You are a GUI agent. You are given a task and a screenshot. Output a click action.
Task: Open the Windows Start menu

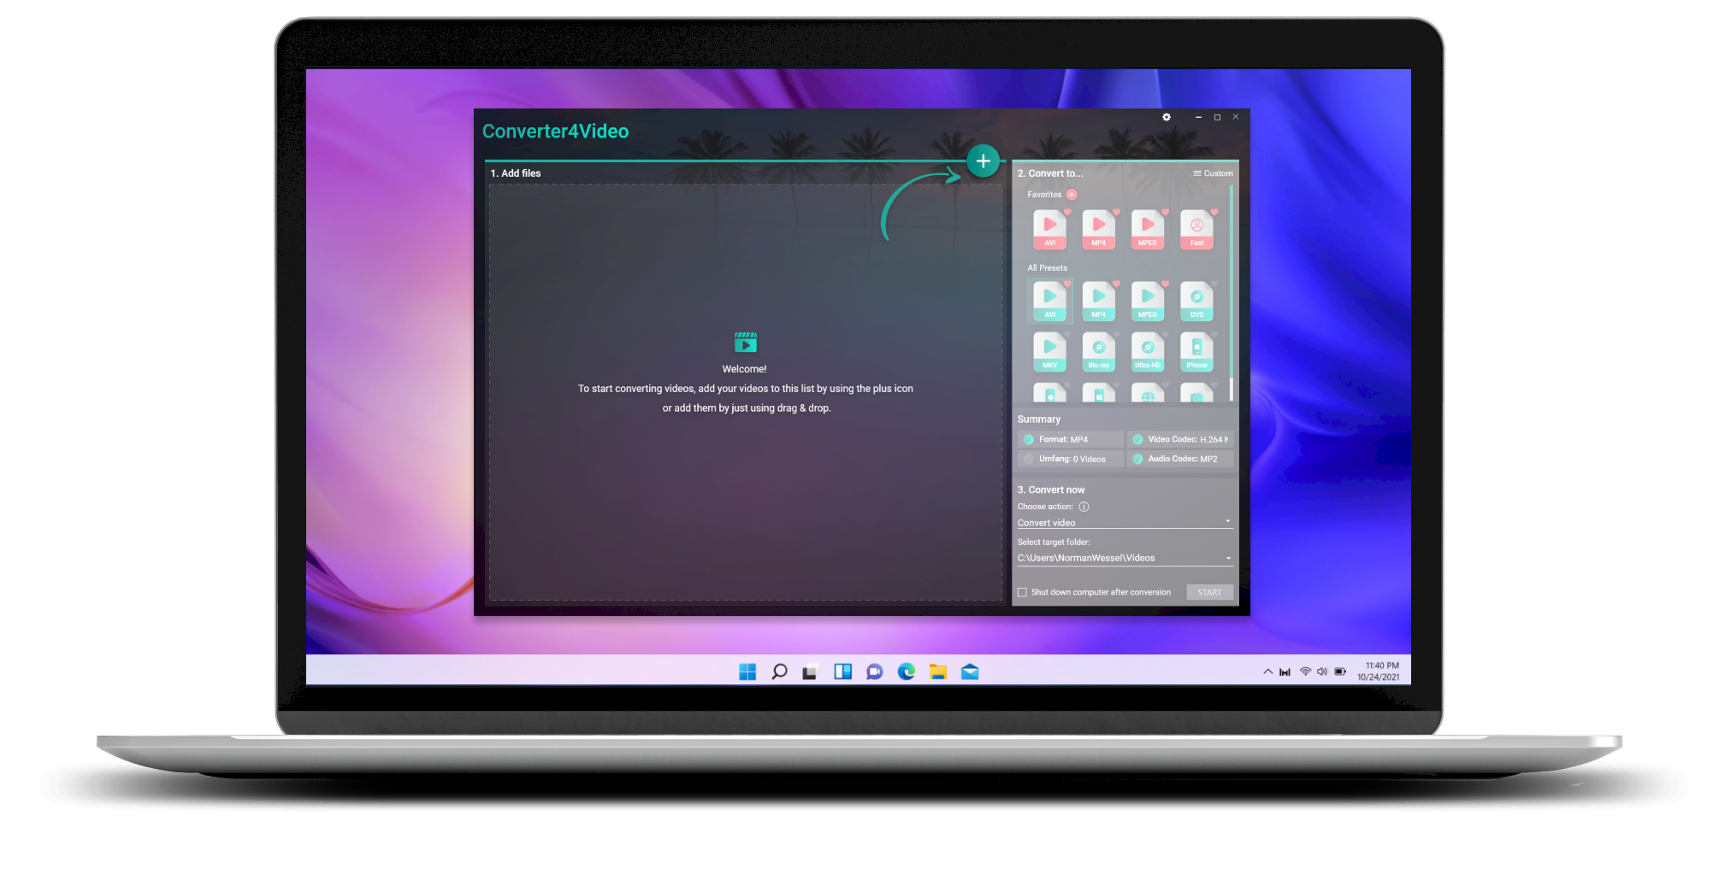747,672
